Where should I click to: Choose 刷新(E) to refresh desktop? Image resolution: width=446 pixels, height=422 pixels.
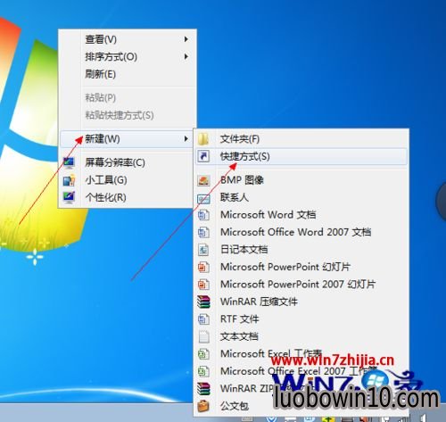point(128,74)
